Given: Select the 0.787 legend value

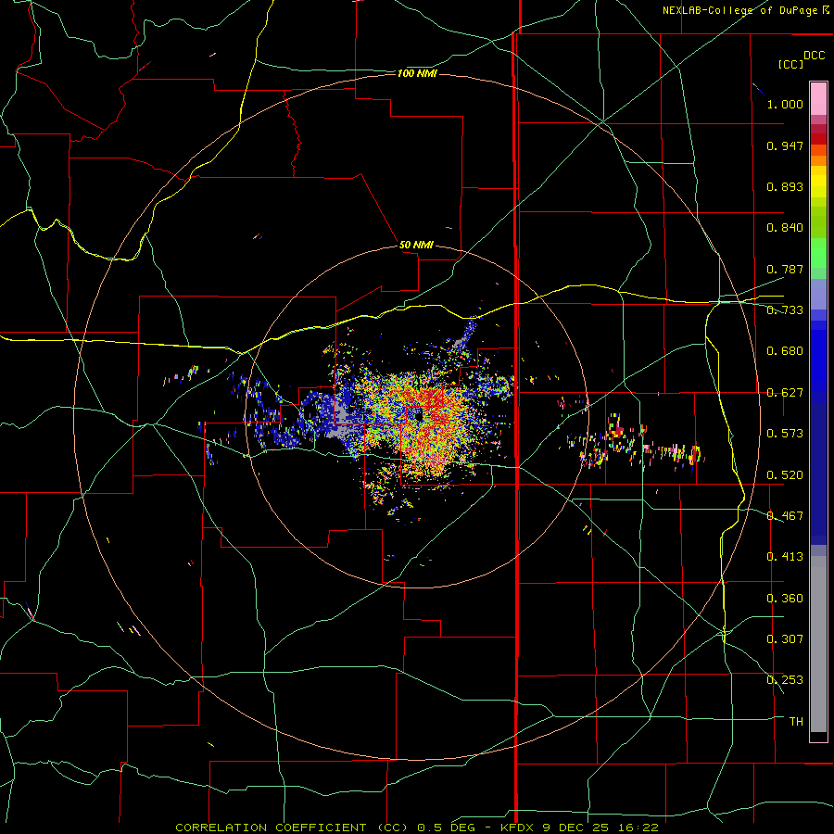Looking at the screenshot, I should tap(785, 269).
